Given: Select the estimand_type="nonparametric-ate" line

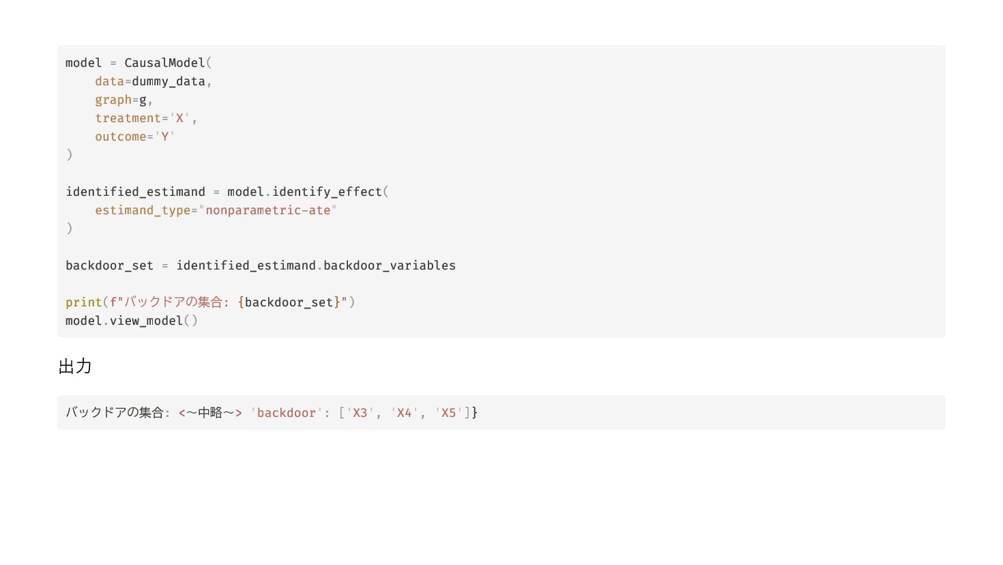Looking at the screenshot, I should coord(216,210).
